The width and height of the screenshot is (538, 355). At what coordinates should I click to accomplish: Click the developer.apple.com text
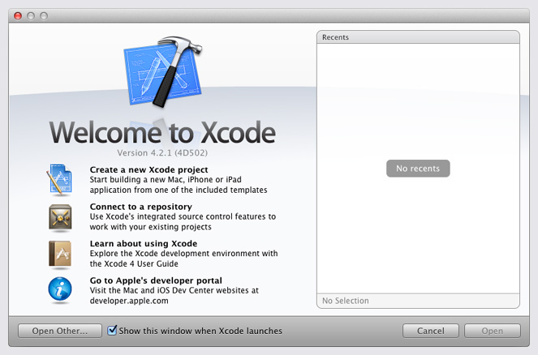[129, 301]
